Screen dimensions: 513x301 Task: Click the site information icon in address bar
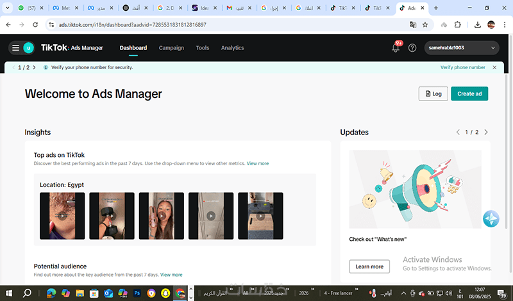pos(51,24)
